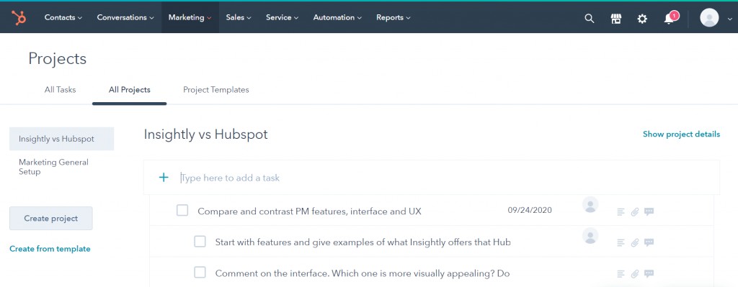
Task: Open attachment paperclip for Compare and contrast task
Action: coord(635,212)
